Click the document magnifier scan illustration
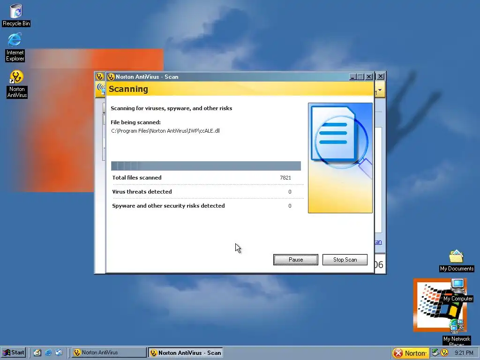480x360 pixels. click(x=340, y=157)
